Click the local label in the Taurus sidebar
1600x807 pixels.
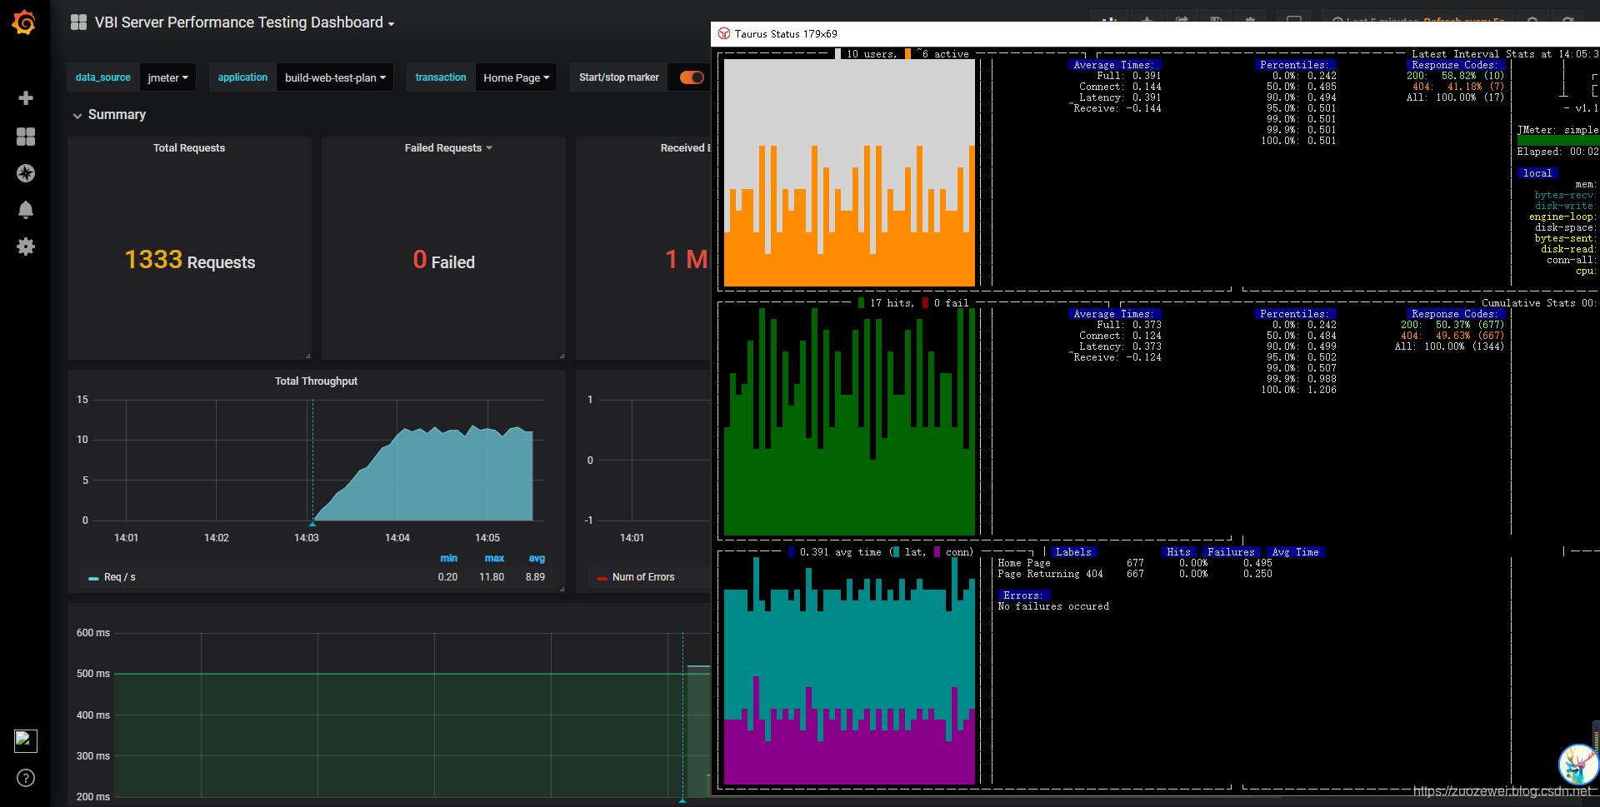pos(1537,173)
